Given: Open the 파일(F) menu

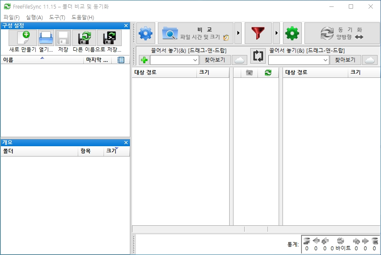Looking at the screenshot, I should pos(12,17).
